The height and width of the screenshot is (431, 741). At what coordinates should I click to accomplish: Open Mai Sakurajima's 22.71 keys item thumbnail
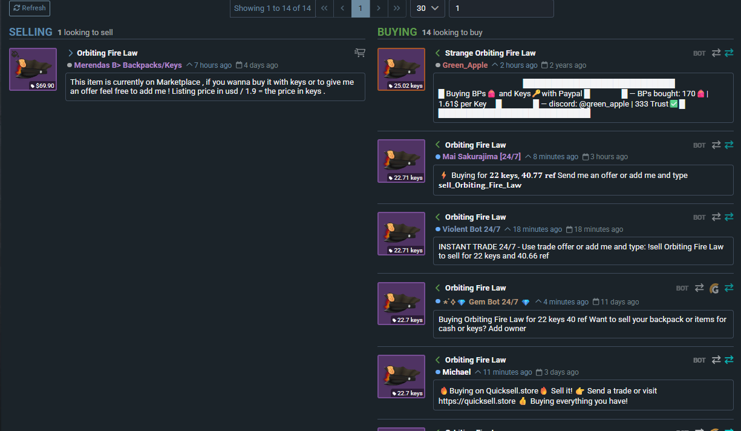pyautogui.click(x=401, y=161)
